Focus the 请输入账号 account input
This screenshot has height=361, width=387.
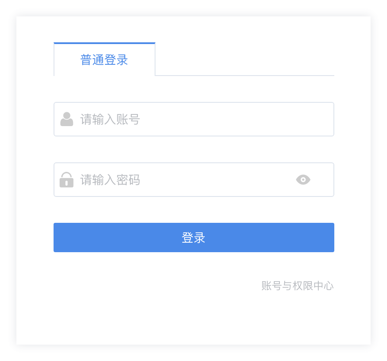pos(193,119)
